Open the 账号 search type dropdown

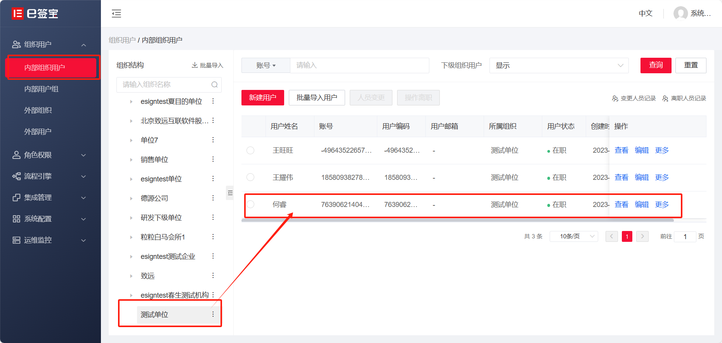[x=266, y=65]
